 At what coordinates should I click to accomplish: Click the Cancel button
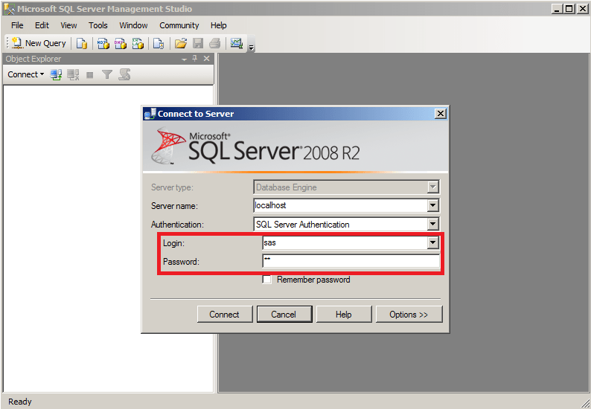pyautogui.click(x=284, y=315)
